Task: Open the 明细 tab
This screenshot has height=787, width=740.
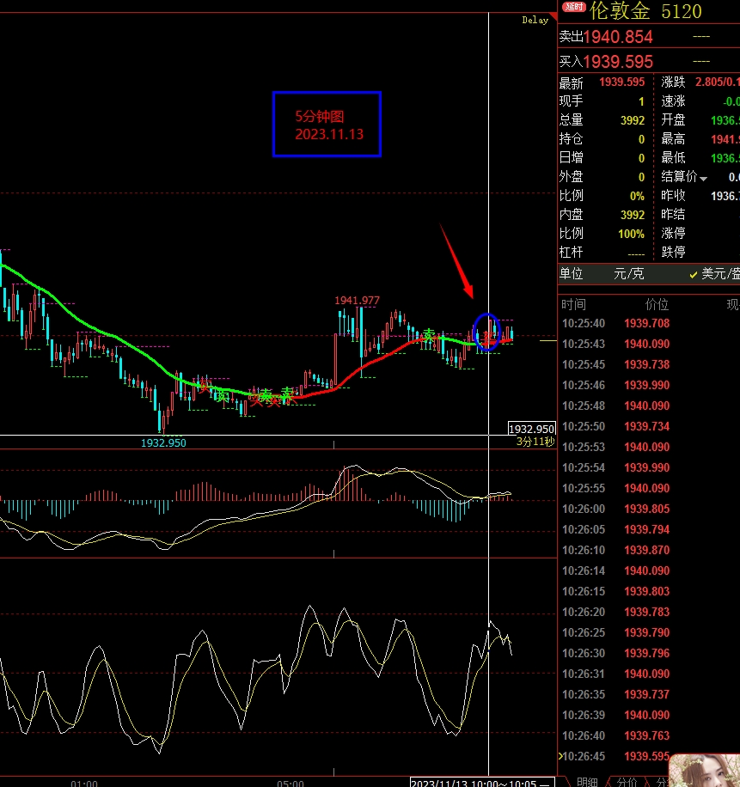Action: (587, 782)
